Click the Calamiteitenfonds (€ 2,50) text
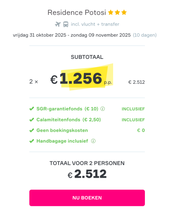172x211 pixels. coord(69,120)
